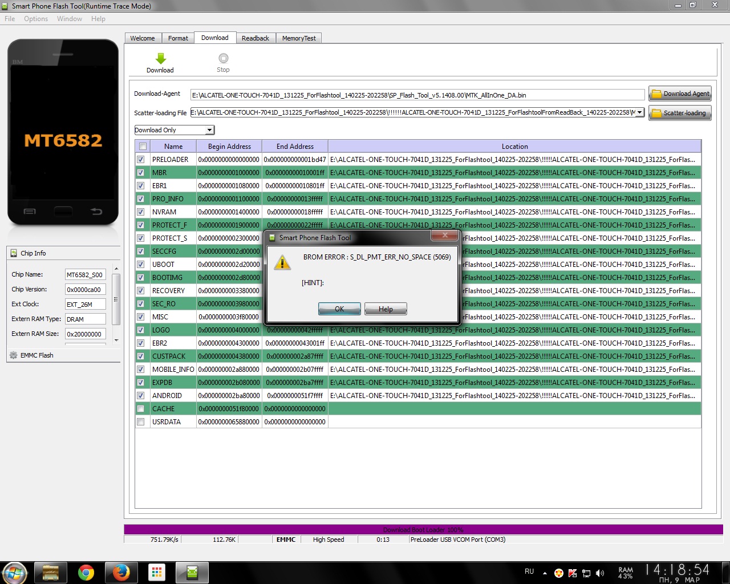Screen dimensions: 730x584
Task: Expand the Download Only mode dropdown
Action: pyautogui.click(x=209, y=130)
